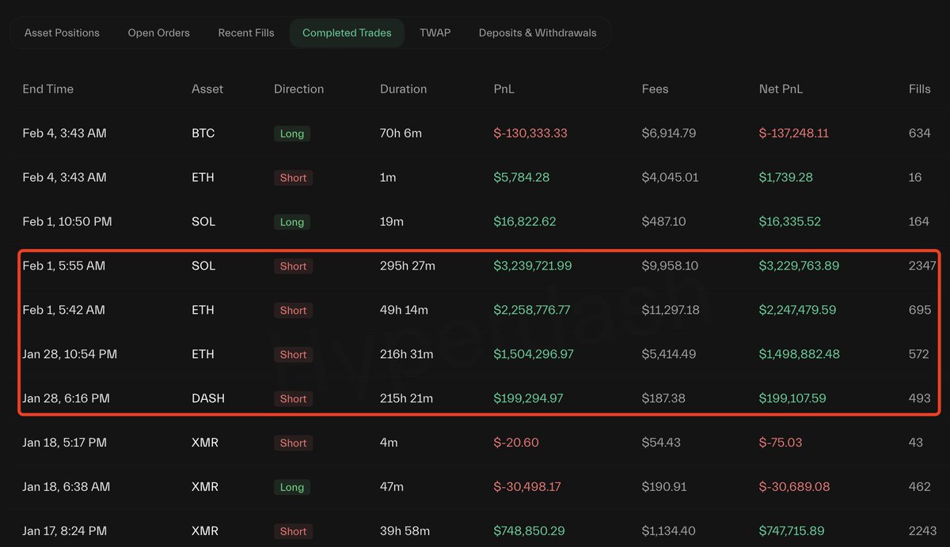Sort trades by Direction column header
The width and height of the screenshot is (950, 547).
coord(298,89)
